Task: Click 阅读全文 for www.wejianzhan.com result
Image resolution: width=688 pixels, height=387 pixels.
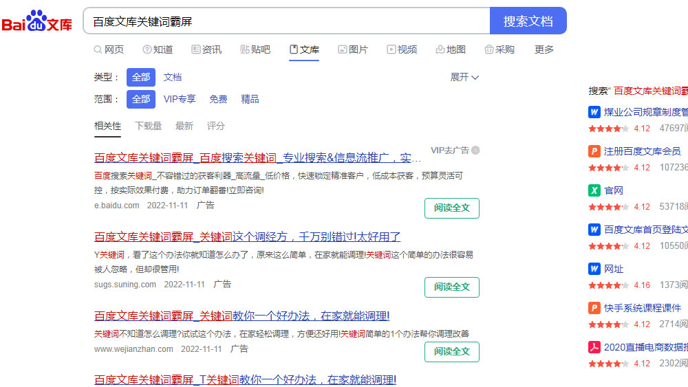Action: 452,351
